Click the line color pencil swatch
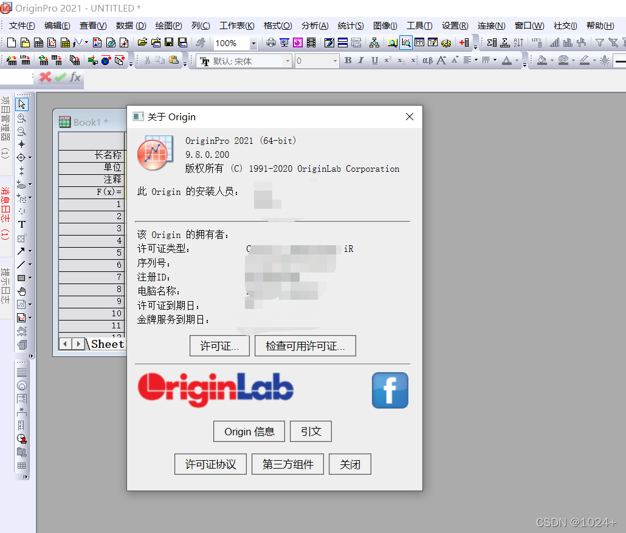 585,61
